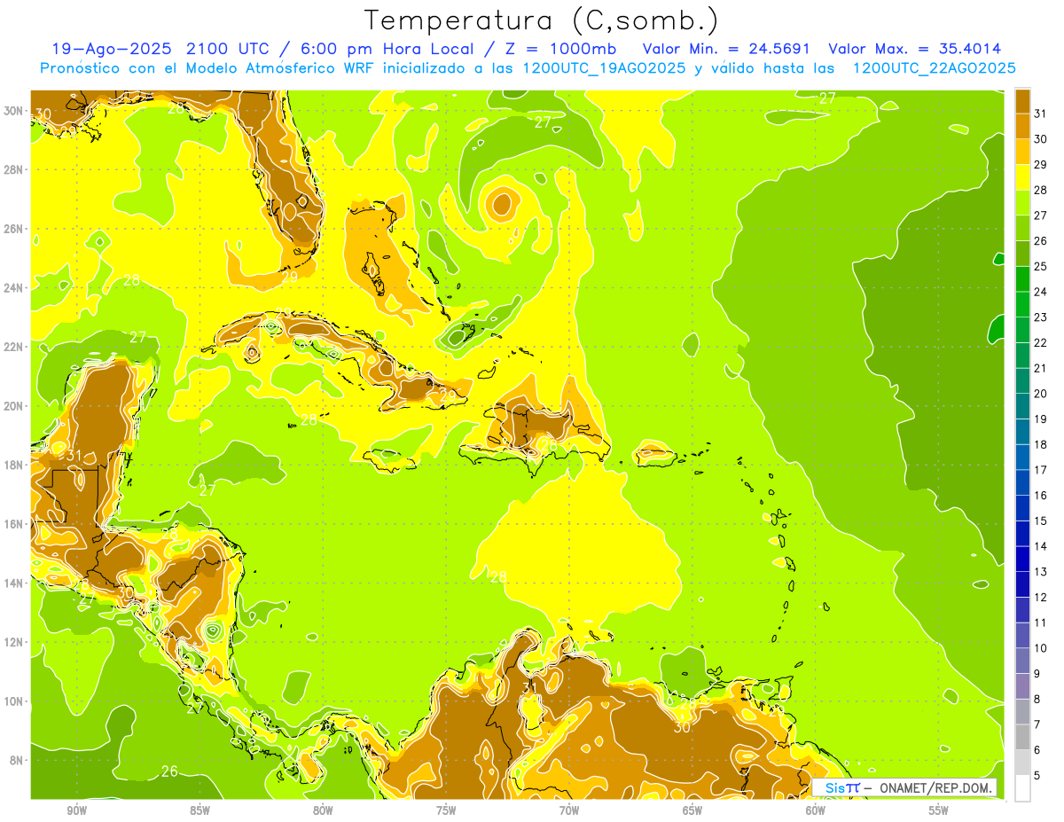The image size is (1064, 822).
Task: Open the SisTT link in the credit box
Action: tap(842, 787)
